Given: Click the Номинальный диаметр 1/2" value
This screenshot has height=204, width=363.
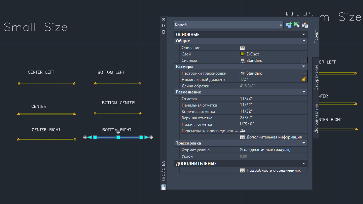Looking at the screenshot, I should 244,79.
